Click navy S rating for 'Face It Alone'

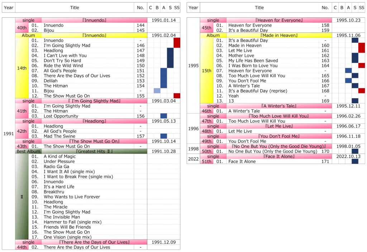355,162
